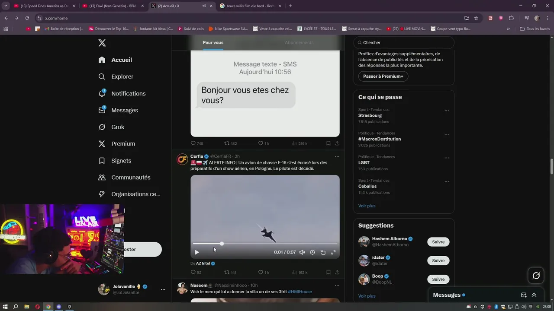Play the Cerfia F-16 video
Image resolution: width=554 pixels, height=311 pixels.
point(197,252)
